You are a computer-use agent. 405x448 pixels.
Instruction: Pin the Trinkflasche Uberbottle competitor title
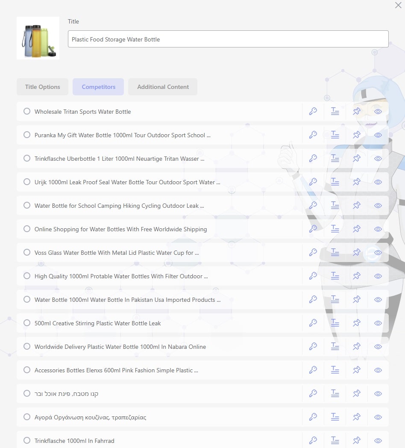click(x=357, y=159)
